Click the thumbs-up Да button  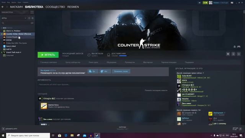tap(93, 71)
